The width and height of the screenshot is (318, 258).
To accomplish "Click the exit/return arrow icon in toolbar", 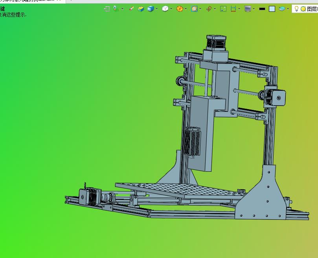I will (107, 9).
